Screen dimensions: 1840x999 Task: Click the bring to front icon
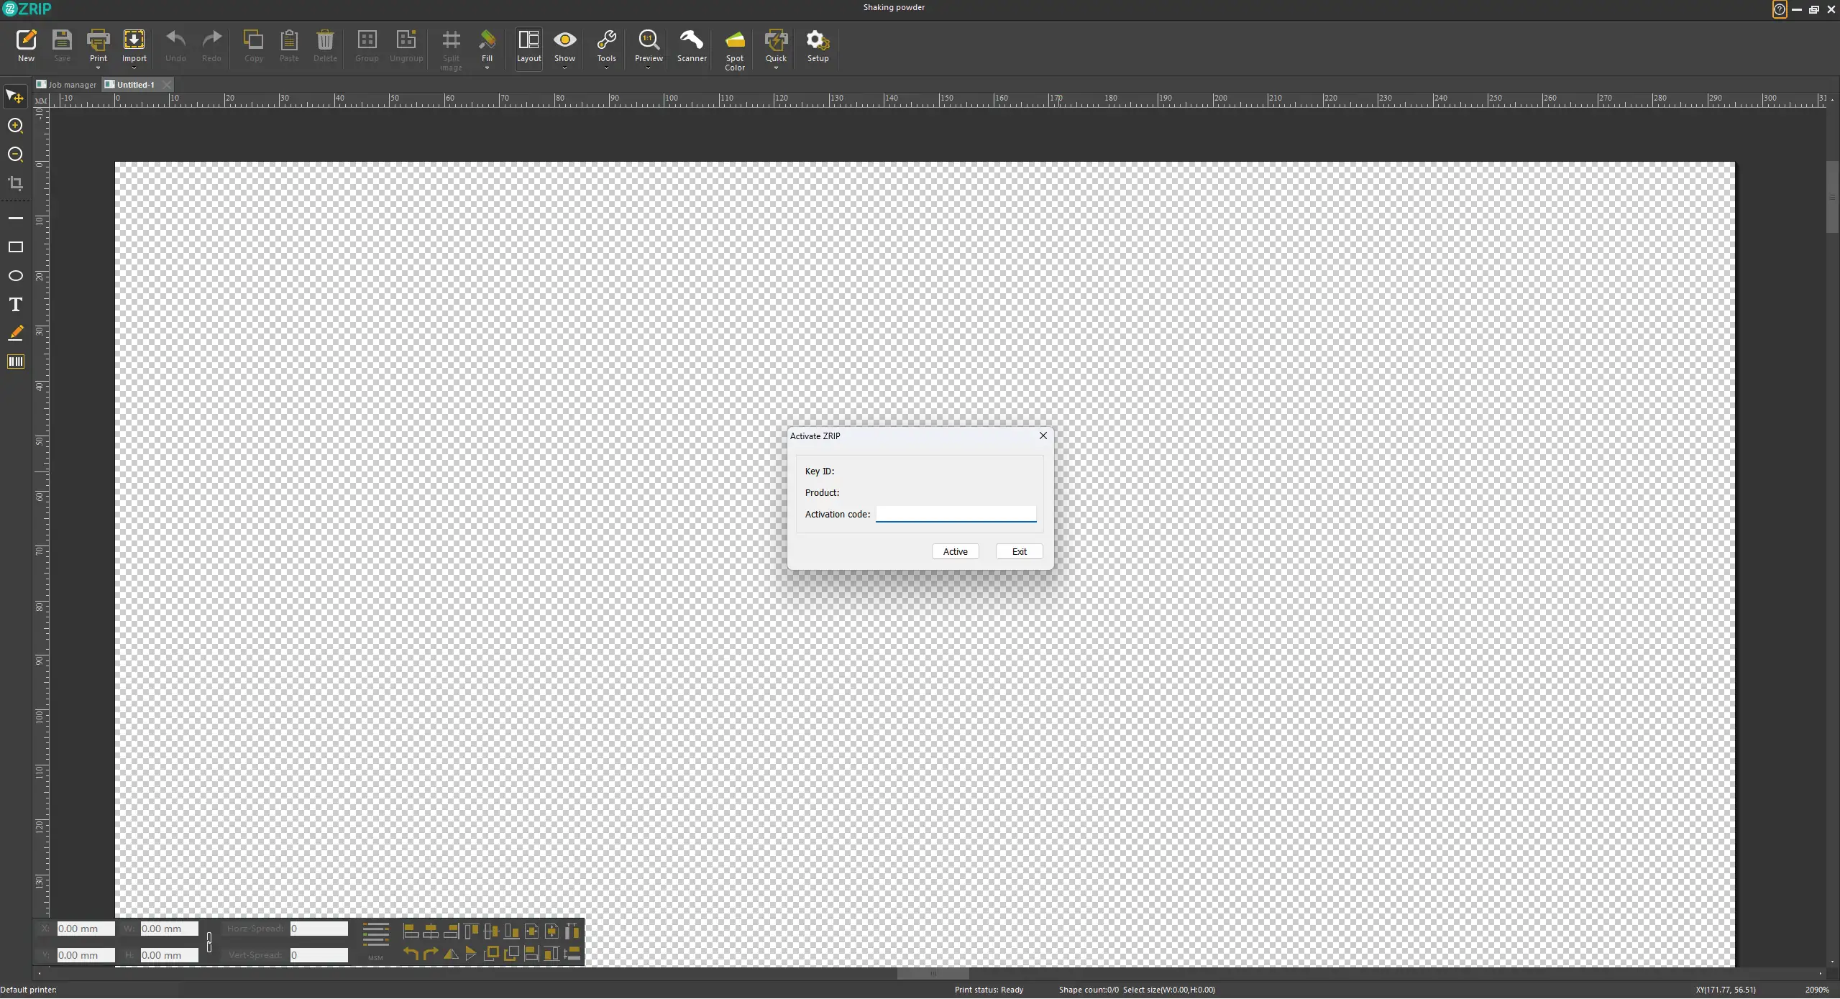491,954
